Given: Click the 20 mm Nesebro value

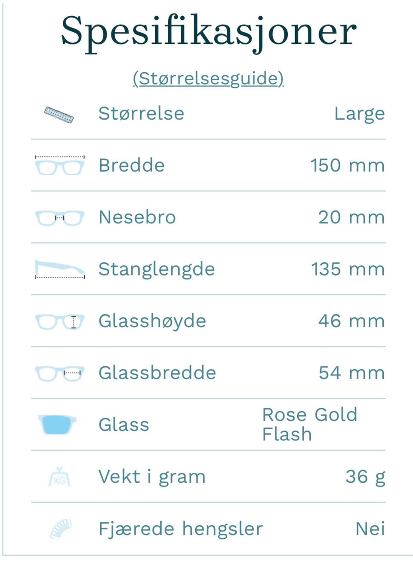Looking at the screenshot, I should (351, 217).
